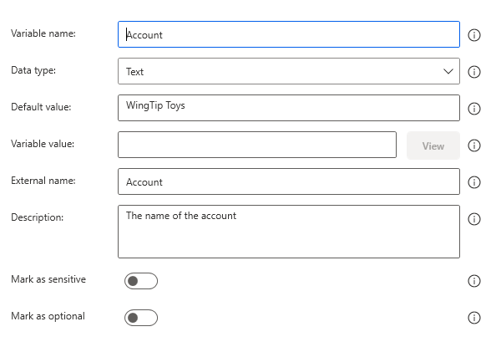Image resolution: width=491 pixels, height=342 pixels.
Task: Click the View button for variable value
Action: 433,145
